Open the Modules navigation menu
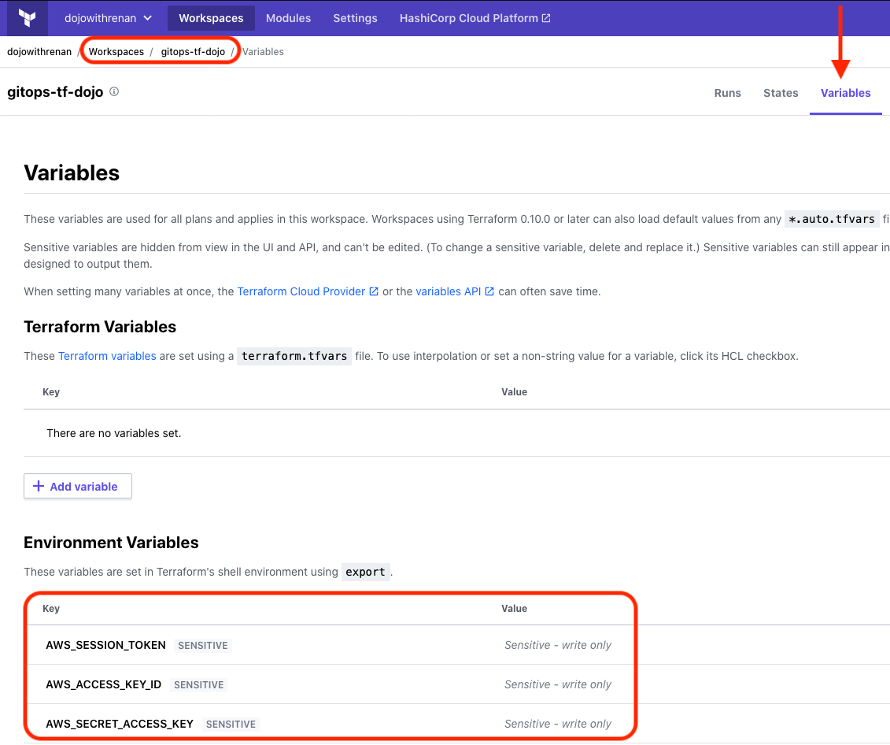Viewport: 890px width, 745px height. click(x=288, y=18)
